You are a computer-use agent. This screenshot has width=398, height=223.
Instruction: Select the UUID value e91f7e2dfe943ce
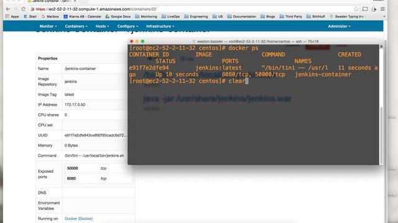coord(95,135)
